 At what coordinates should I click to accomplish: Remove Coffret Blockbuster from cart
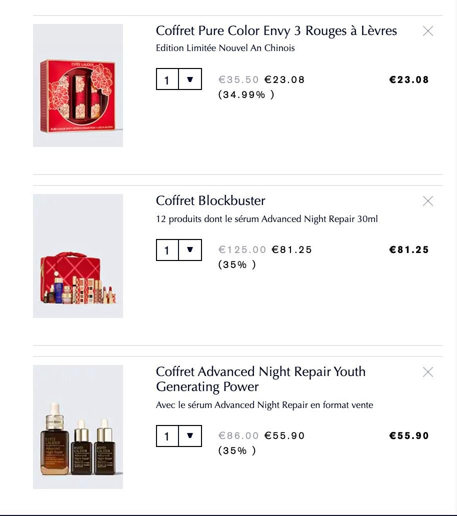coord(427,201)
